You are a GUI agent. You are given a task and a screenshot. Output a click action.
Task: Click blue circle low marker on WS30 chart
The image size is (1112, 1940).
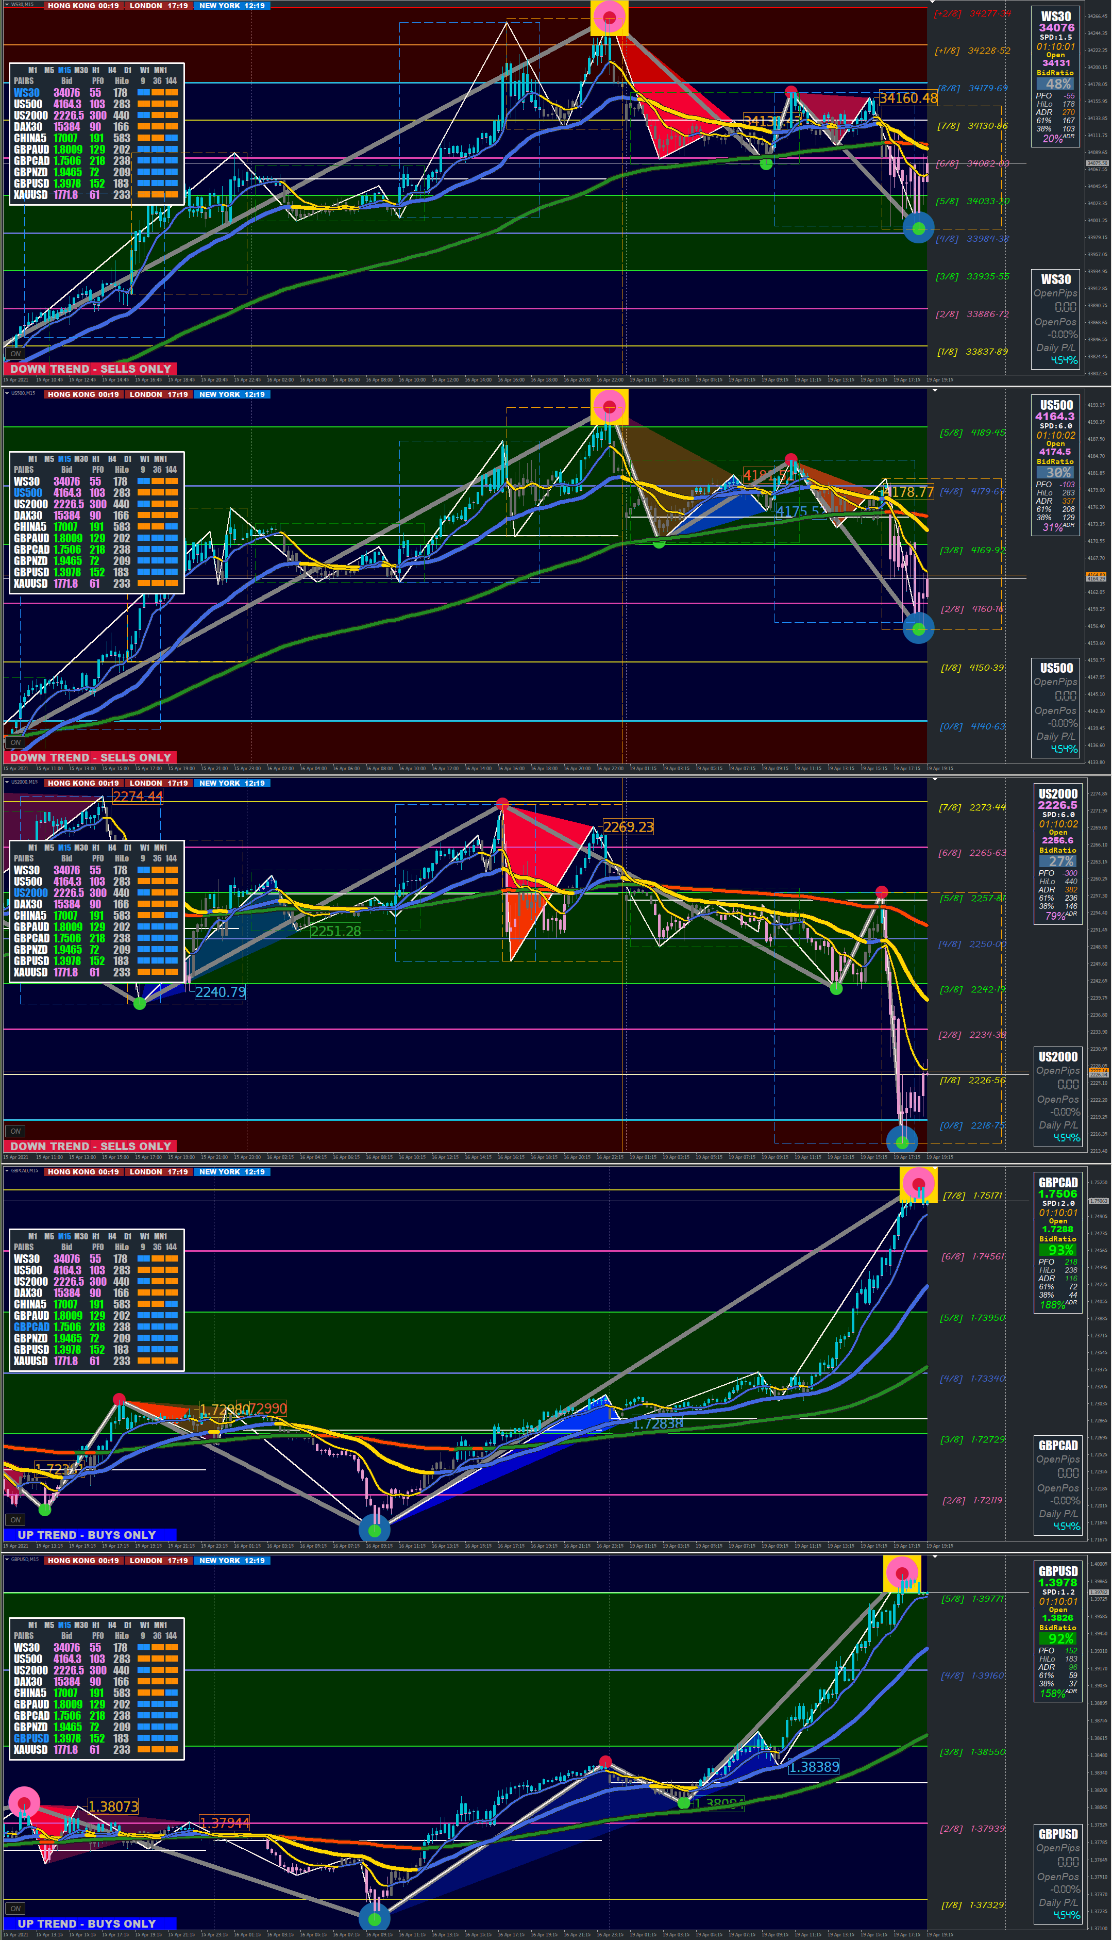pyautogui.click(x=919, y=228)
